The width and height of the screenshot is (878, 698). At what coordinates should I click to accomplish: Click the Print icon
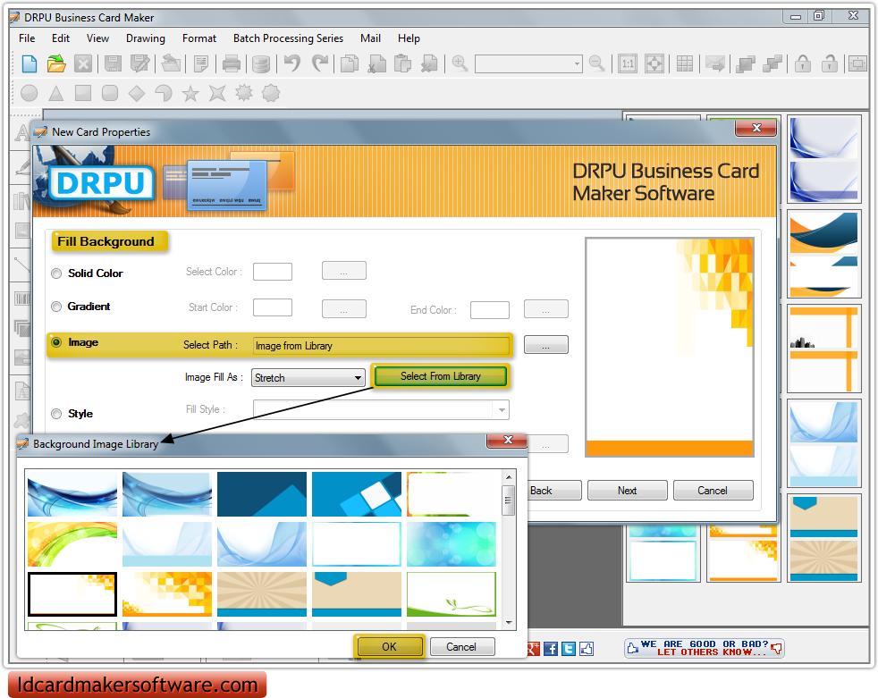(231, 63)
